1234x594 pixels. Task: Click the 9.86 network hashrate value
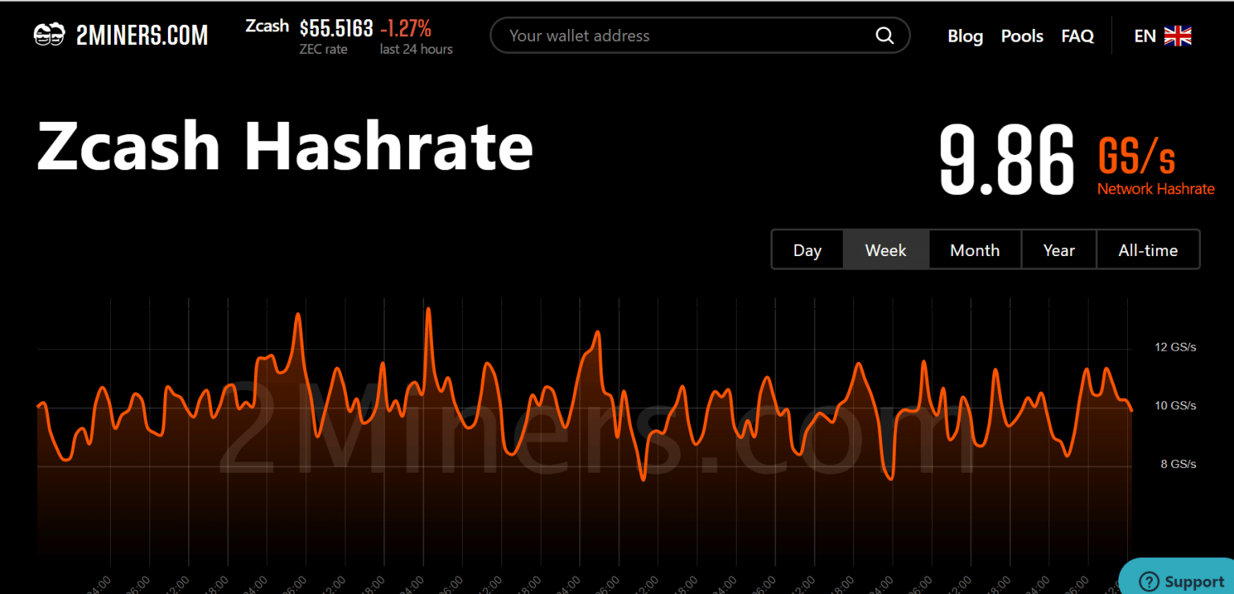tap(1007, 159)
